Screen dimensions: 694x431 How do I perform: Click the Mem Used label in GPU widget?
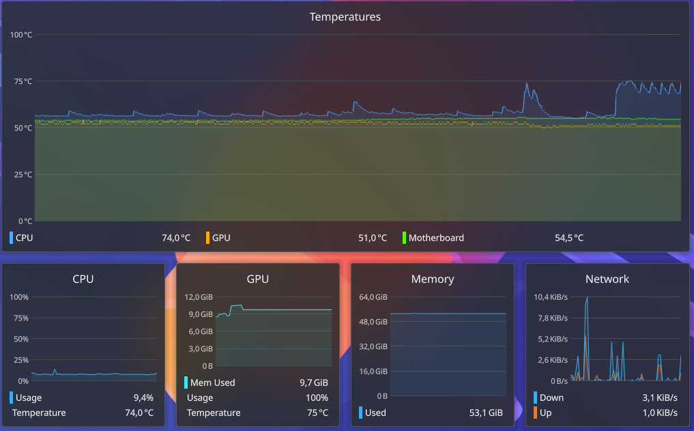click(212, 383)
